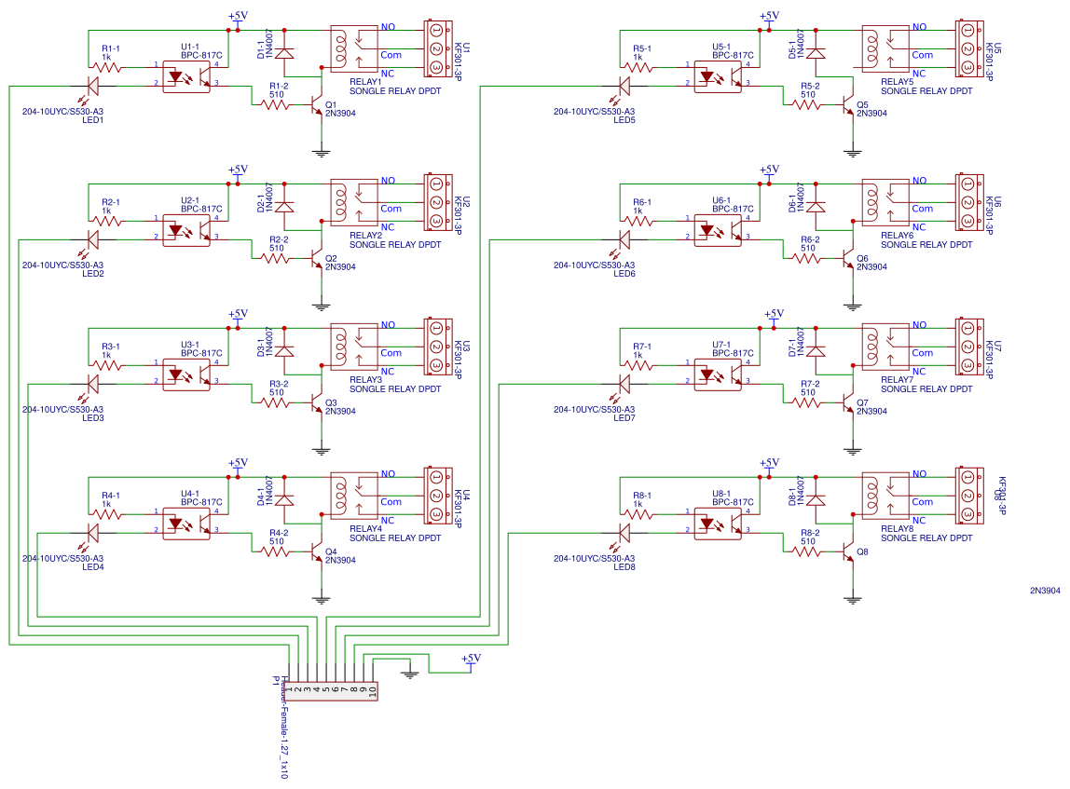The width and height of the screenshot is (1070, 789).
Task: Click the LED7 diode symbol
Action: (624, 384)
